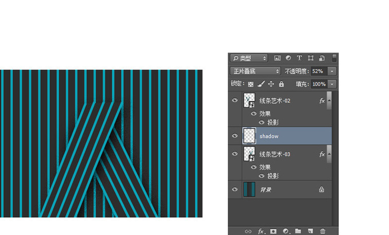Toggle visibility of the 背景 layer

pyautogui.click(x=235, y=189)
